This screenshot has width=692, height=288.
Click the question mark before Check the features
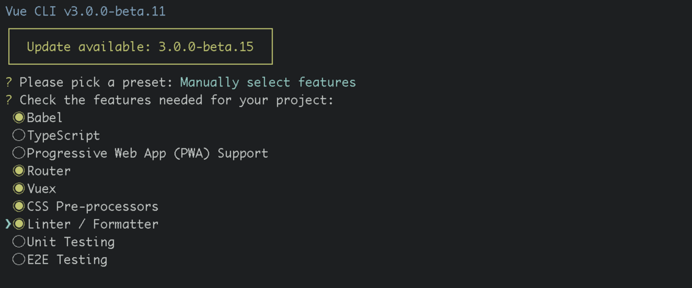tap(8, 100)
